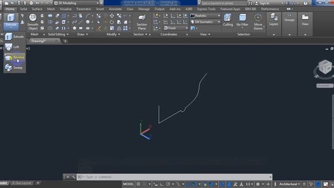Toggle hardware acceleration icon in status bar
Viewport: 334px width, 188px height.
click(x=318, y=184)
